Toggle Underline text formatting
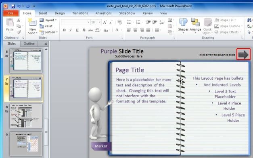The width and height of the screenshot is (253, 158). [77, 30]
